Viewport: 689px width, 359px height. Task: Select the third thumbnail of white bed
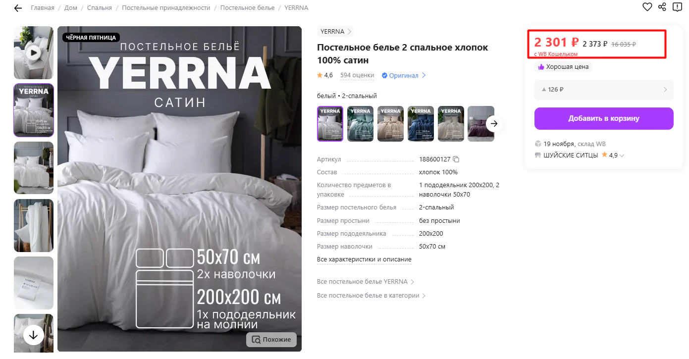34,167
